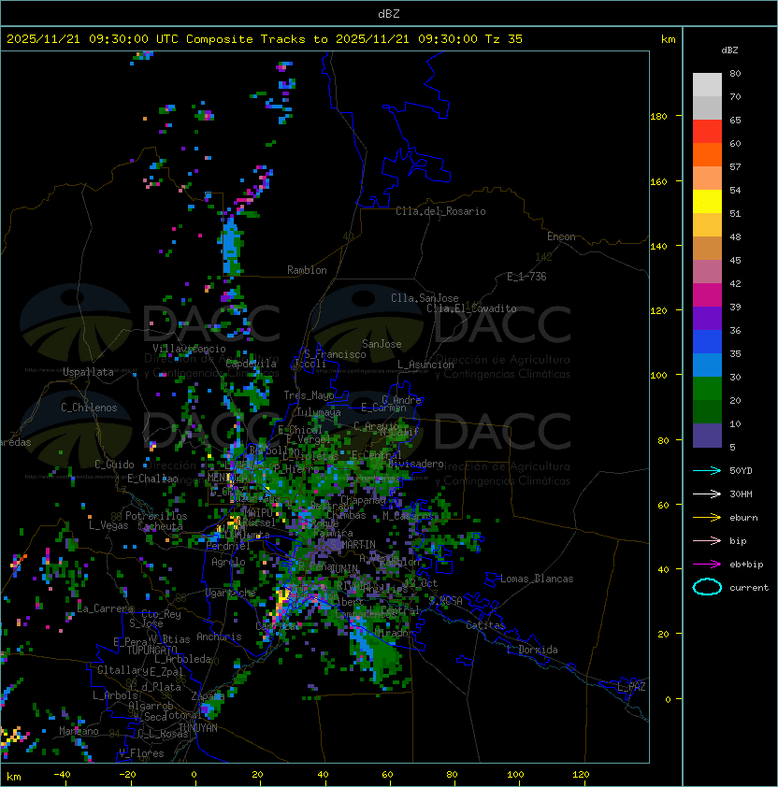Screen dimensions: 778x787
Task: Click the tall blue radar echo north of Ramblon
Action: point(231,246)
